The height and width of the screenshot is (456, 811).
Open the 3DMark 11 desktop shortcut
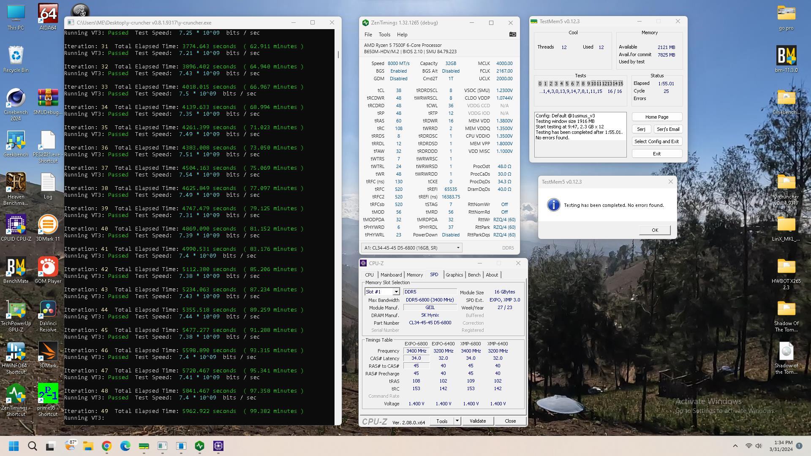point(48,228)
